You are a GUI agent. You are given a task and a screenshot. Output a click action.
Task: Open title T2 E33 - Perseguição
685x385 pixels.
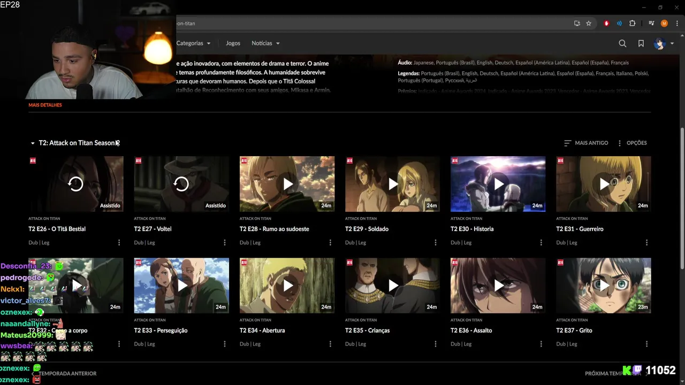pos(161,330)
